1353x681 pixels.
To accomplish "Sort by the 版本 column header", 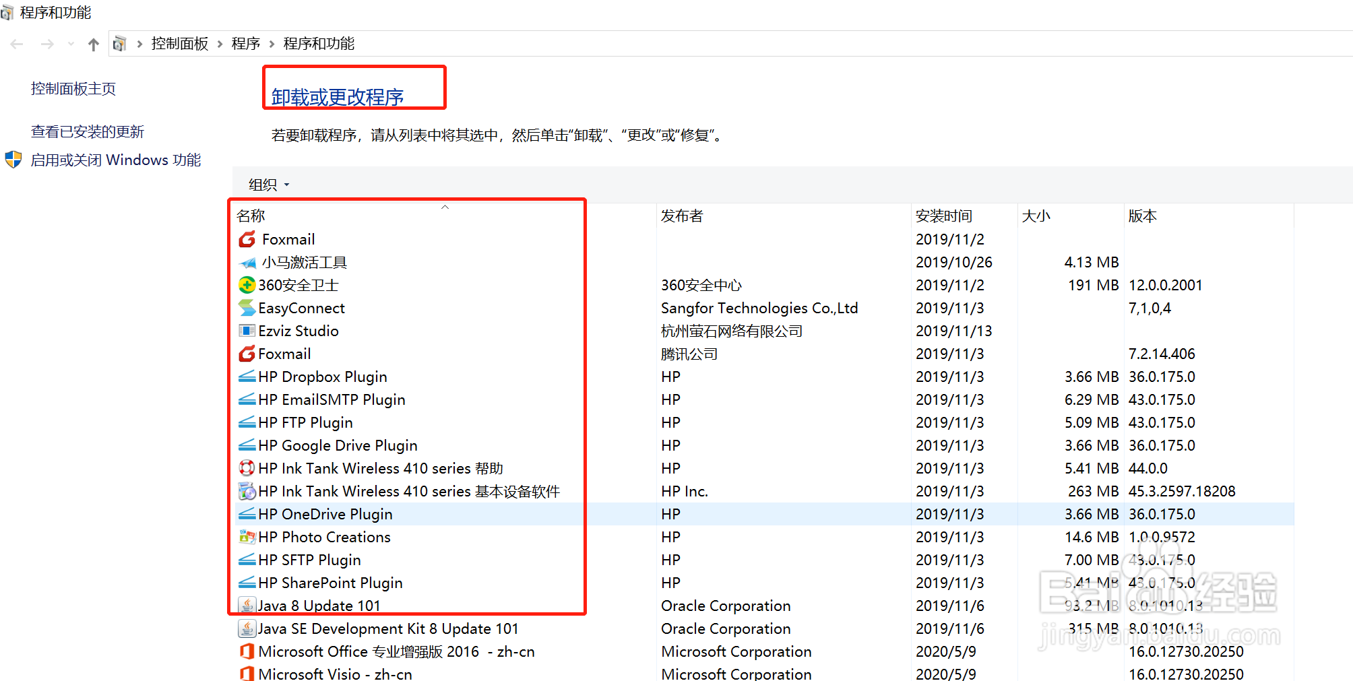I will (x=1209, y=216).
